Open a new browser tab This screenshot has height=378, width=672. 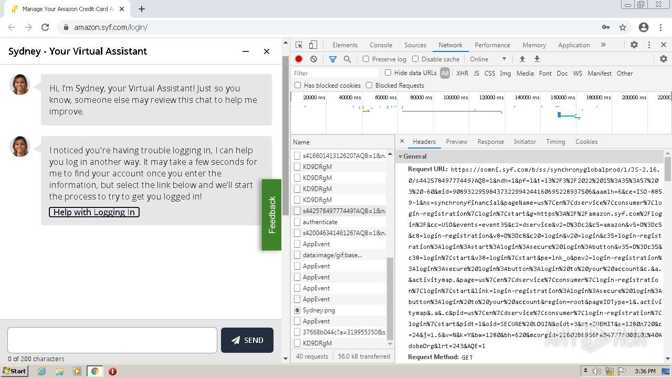tap(142, 9)
